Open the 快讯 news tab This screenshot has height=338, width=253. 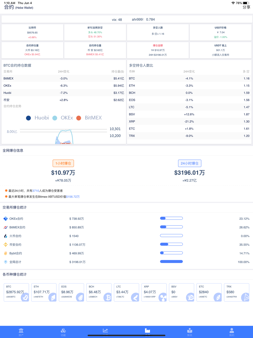pos(190,332)
